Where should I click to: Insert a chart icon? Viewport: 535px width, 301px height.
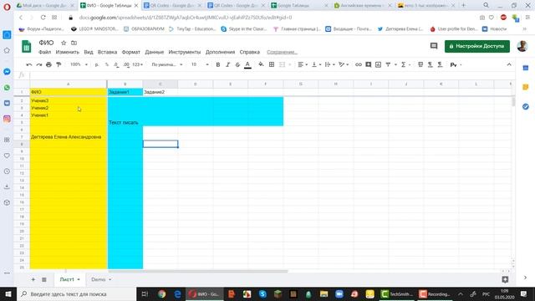[378, 64]
